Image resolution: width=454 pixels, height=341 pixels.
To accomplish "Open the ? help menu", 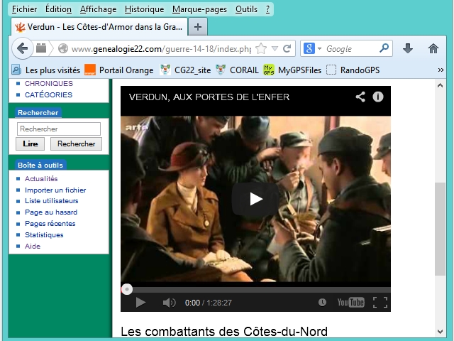I will 268,9.
